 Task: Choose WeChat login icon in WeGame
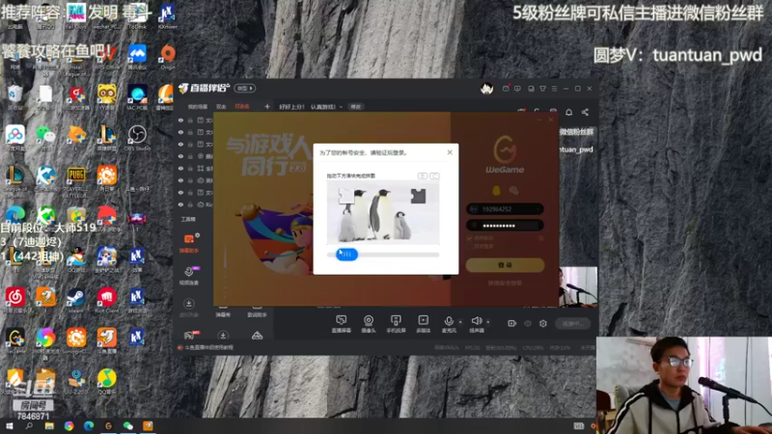(x=513, y=190)
